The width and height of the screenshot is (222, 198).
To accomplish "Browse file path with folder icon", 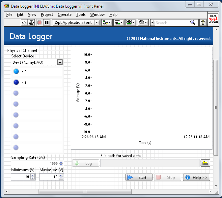I will 206,163.
